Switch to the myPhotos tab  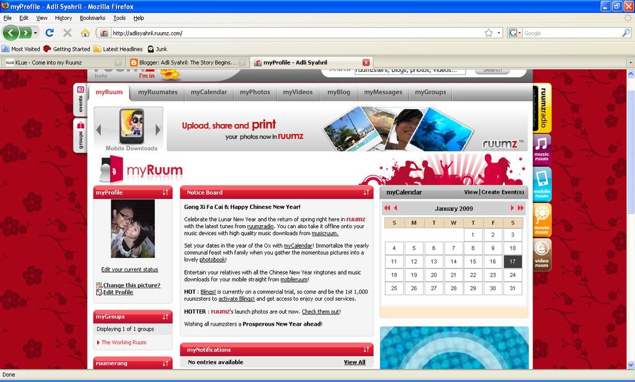pyautogui.click(x=255, y=92)
